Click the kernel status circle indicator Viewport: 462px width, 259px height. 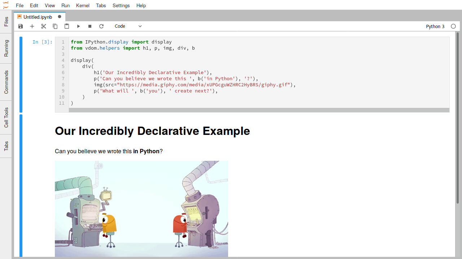click(x=453, y=26)
